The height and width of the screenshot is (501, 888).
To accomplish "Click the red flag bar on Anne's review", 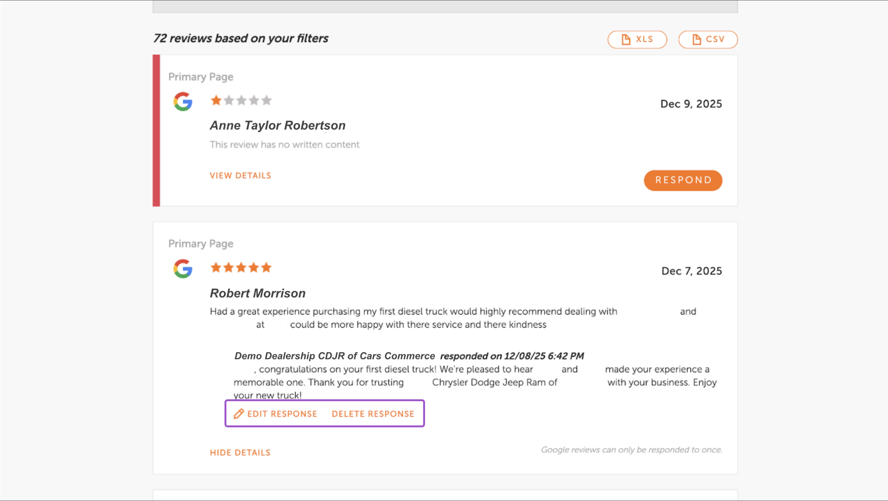I will [x=156, y=131].
